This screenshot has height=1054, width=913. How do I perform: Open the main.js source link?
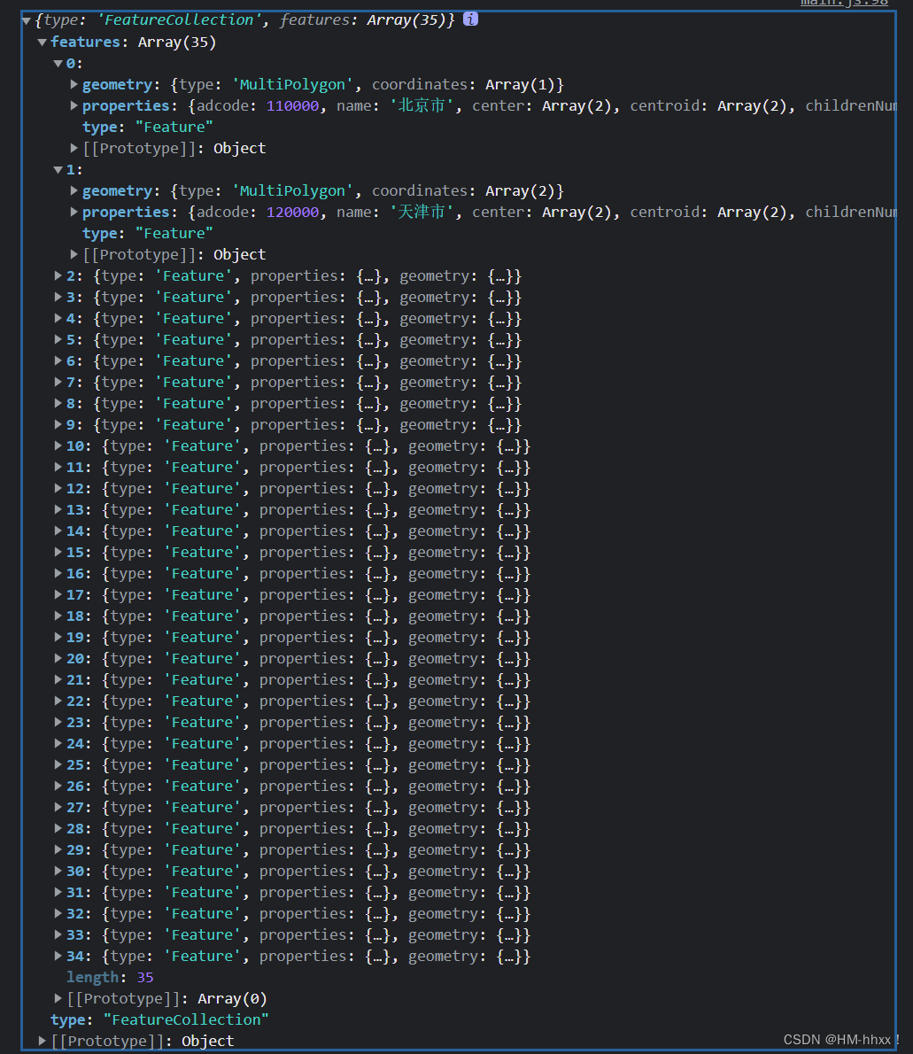(844, 3)
